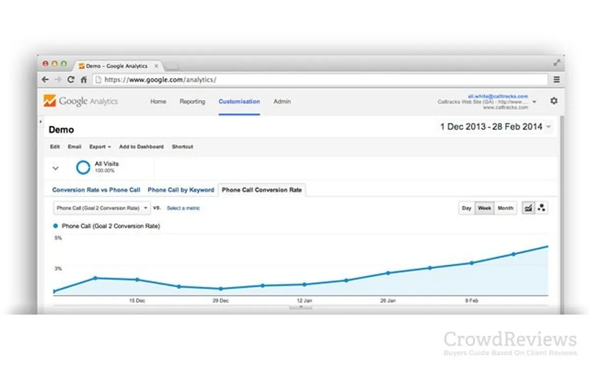Open the Reporting tab
The height and width of the screenshot is (368, 589).
point(192,102)
